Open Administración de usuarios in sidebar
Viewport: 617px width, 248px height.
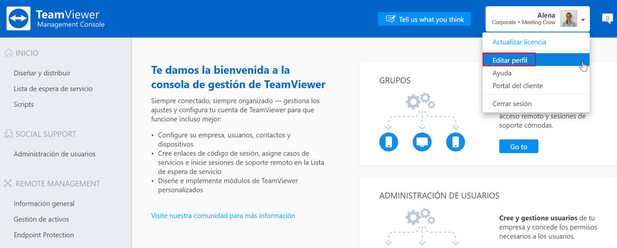pyautogui.click(x=54, y=154)
